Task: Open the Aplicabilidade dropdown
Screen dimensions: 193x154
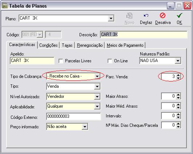Action: coord(97,107)
